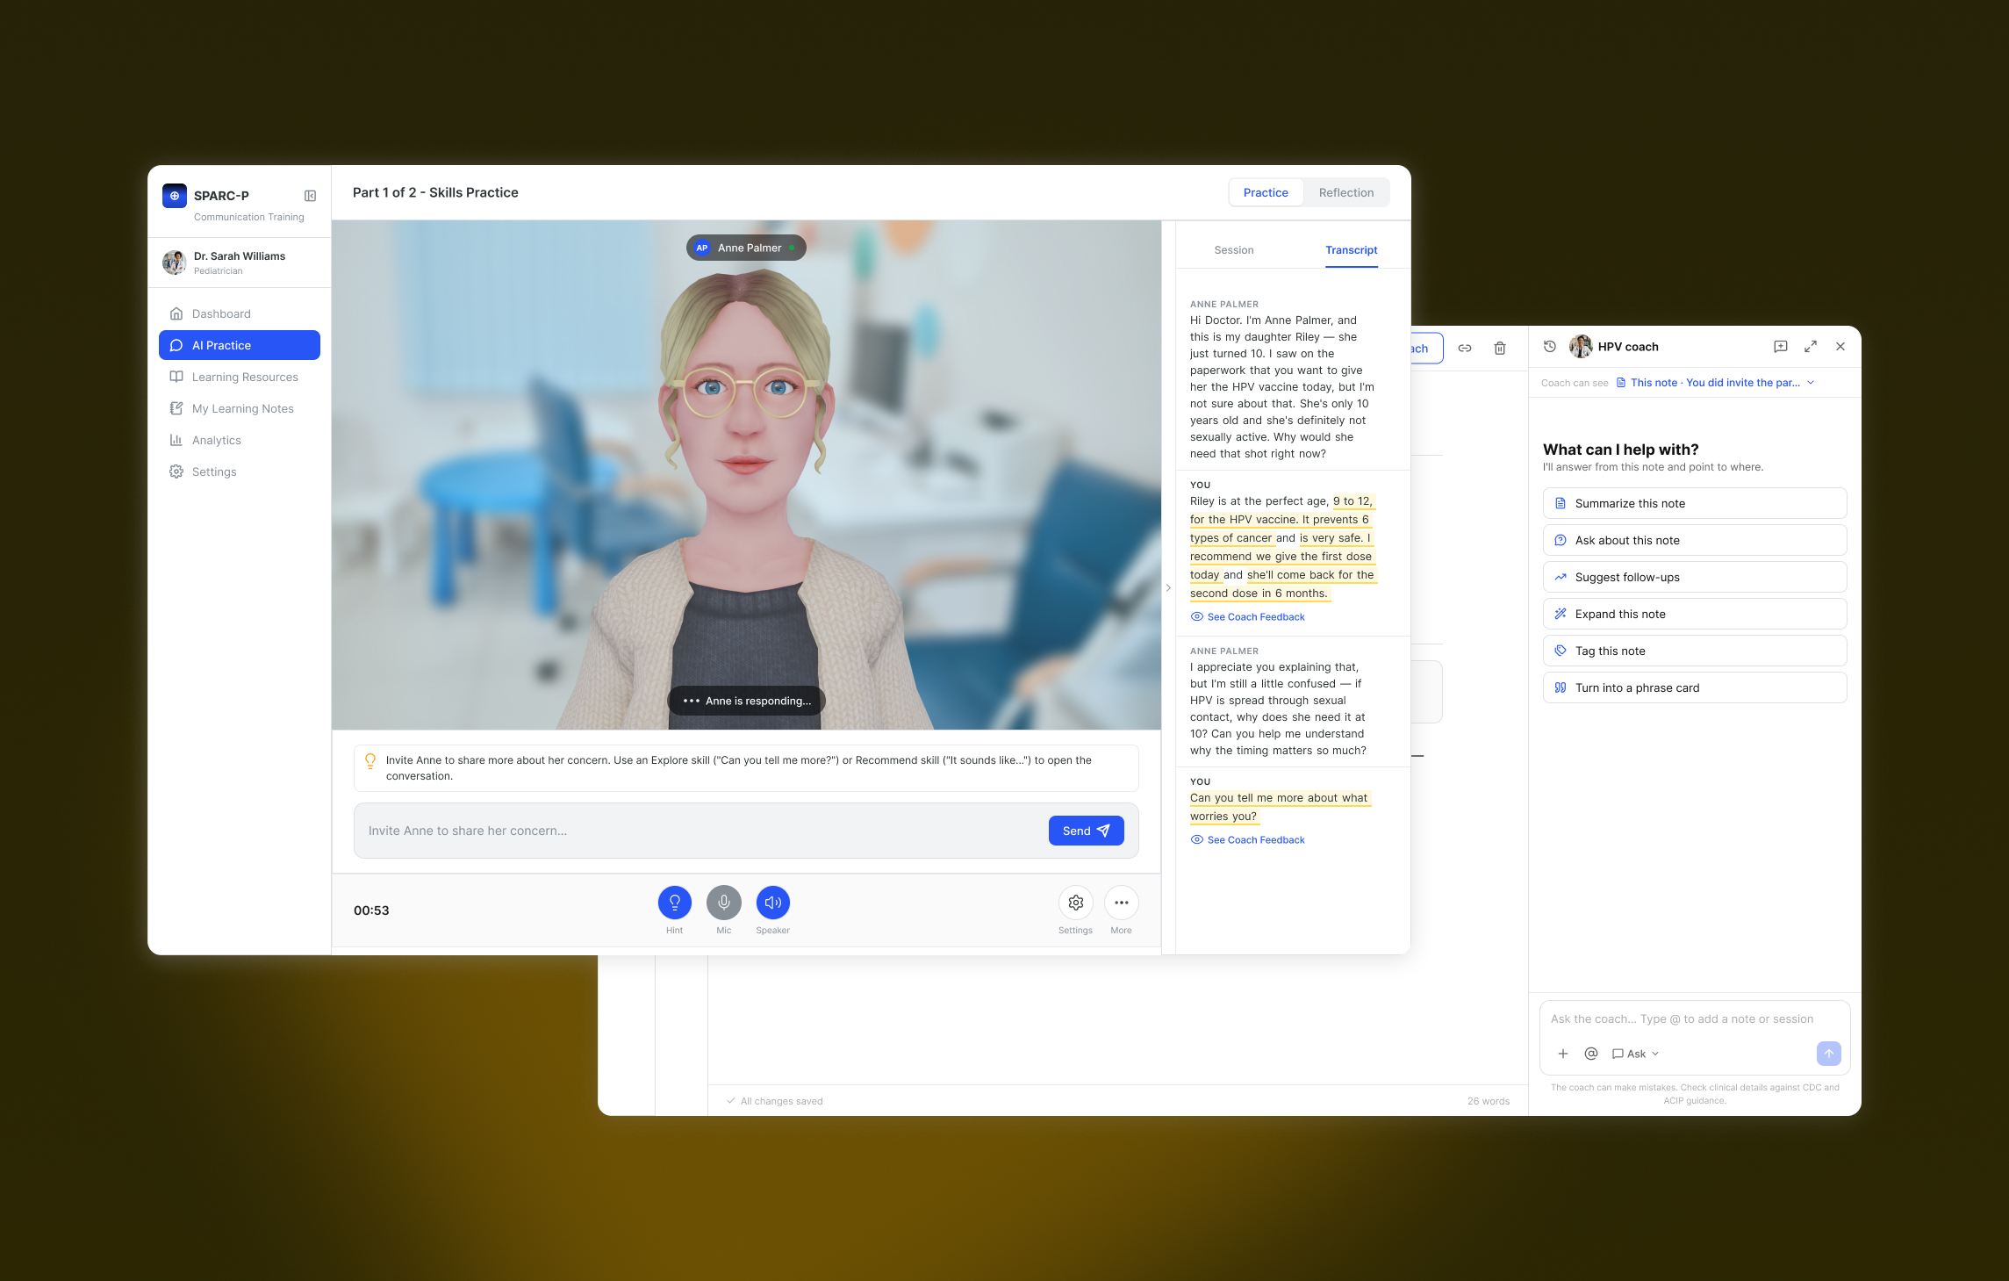The width and height of the screenshot is (2009, 1281).
Task: Open Dashboard in the sidebar
Action: pos(239,313)
